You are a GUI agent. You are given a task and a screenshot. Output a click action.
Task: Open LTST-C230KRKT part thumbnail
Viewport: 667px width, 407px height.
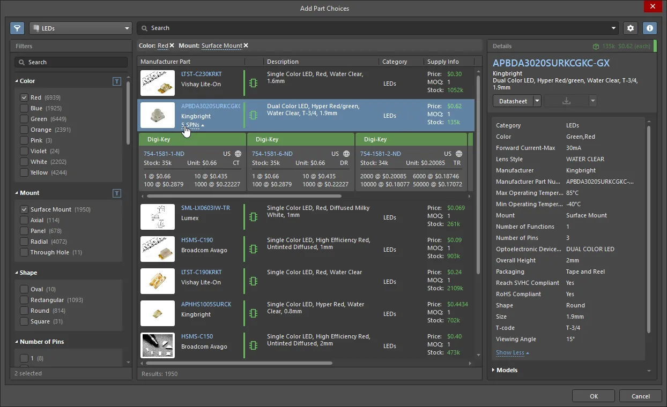pos(158,84)
